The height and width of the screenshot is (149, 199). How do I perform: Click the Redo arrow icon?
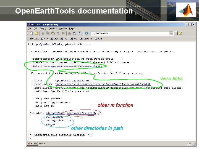click(x=63, y=33)
